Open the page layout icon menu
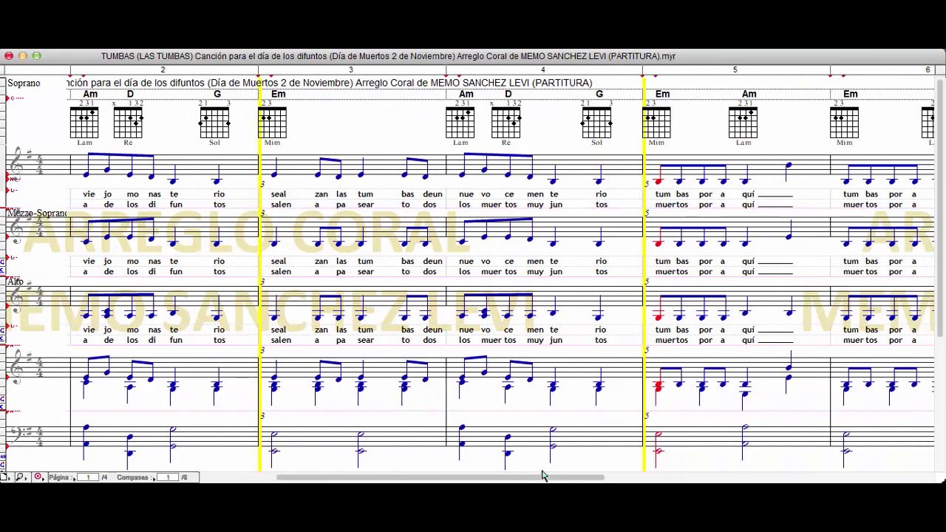The height and width of the screenshot is (532, 946). click(4, 477)
